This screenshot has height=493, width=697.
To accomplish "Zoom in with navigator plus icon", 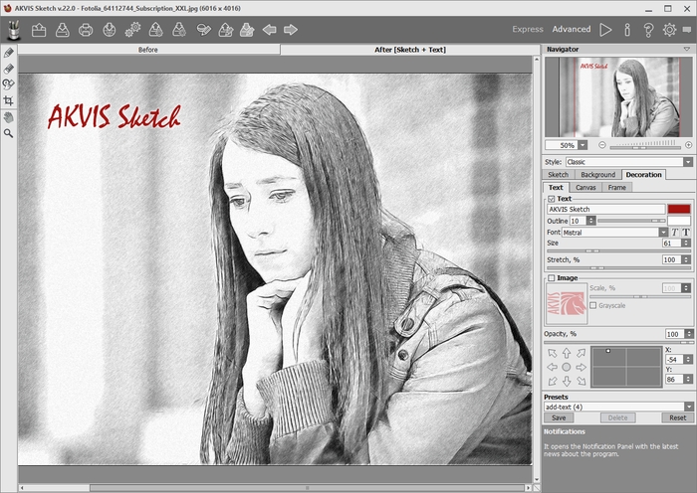I will 688,145.
